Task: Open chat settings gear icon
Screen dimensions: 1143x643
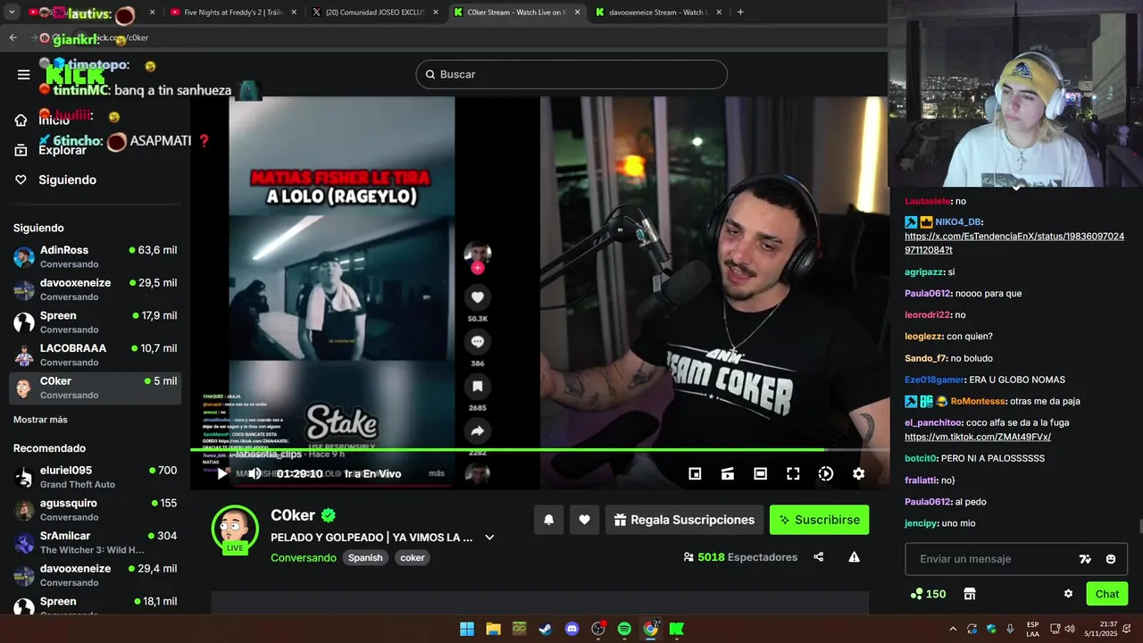Action: click(1068, 594)
